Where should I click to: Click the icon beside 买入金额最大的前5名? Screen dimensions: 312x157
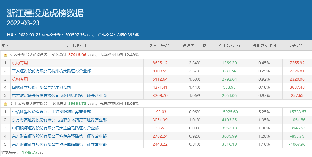[x=6, y=55]
